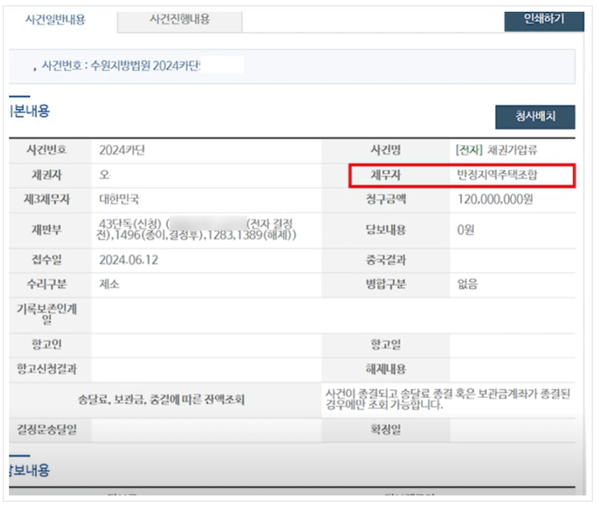Click the 청사배치 button
This screenshot has width=599, height=508.
534,117
